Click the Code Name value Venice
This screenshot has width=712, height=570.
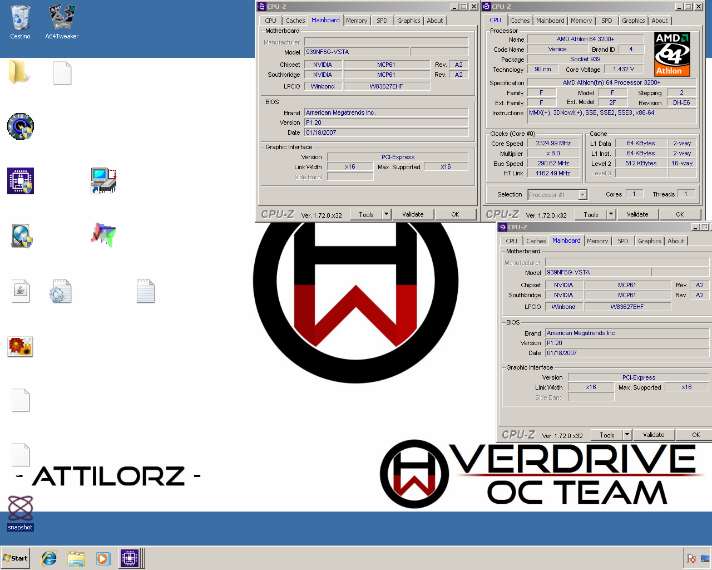point(557,49)
